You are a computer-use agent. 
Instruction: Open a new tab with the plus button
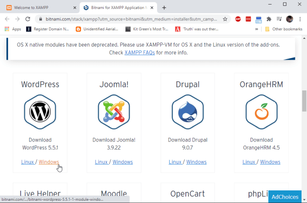pos(164,8)
